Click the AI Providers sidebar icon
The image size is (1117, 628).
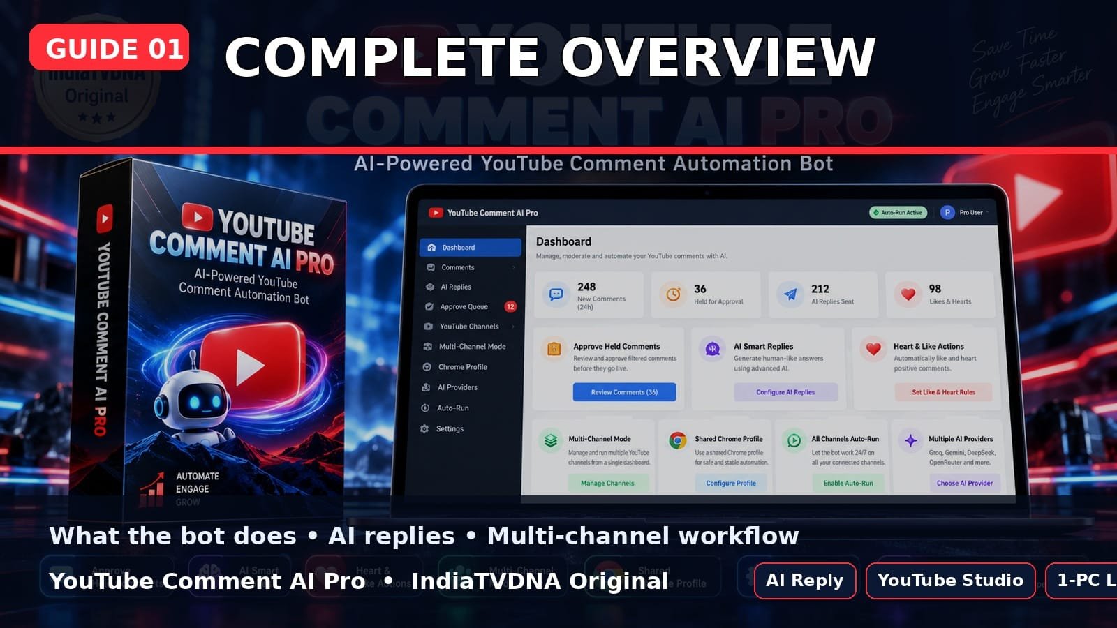click(x=426, y=387)
